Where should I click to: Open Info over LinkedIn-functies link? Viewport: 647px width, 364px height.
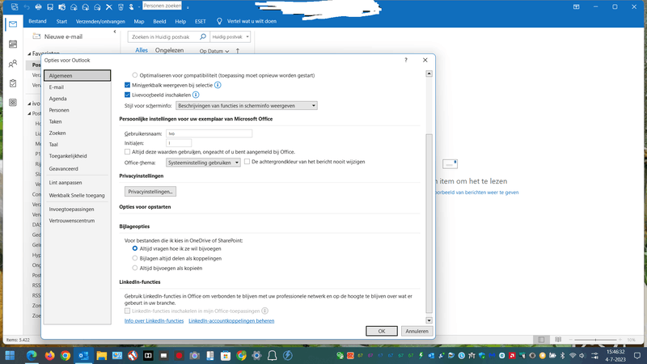(154, 321)
